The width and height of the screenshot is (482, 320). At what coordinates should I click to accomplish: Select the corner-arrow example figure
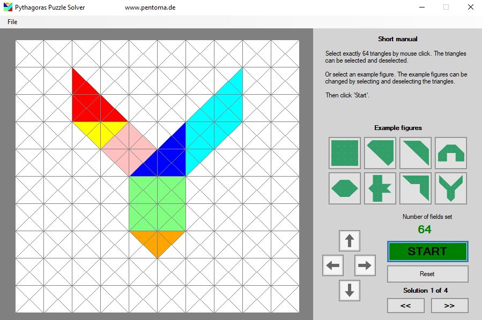click(416, 188)
